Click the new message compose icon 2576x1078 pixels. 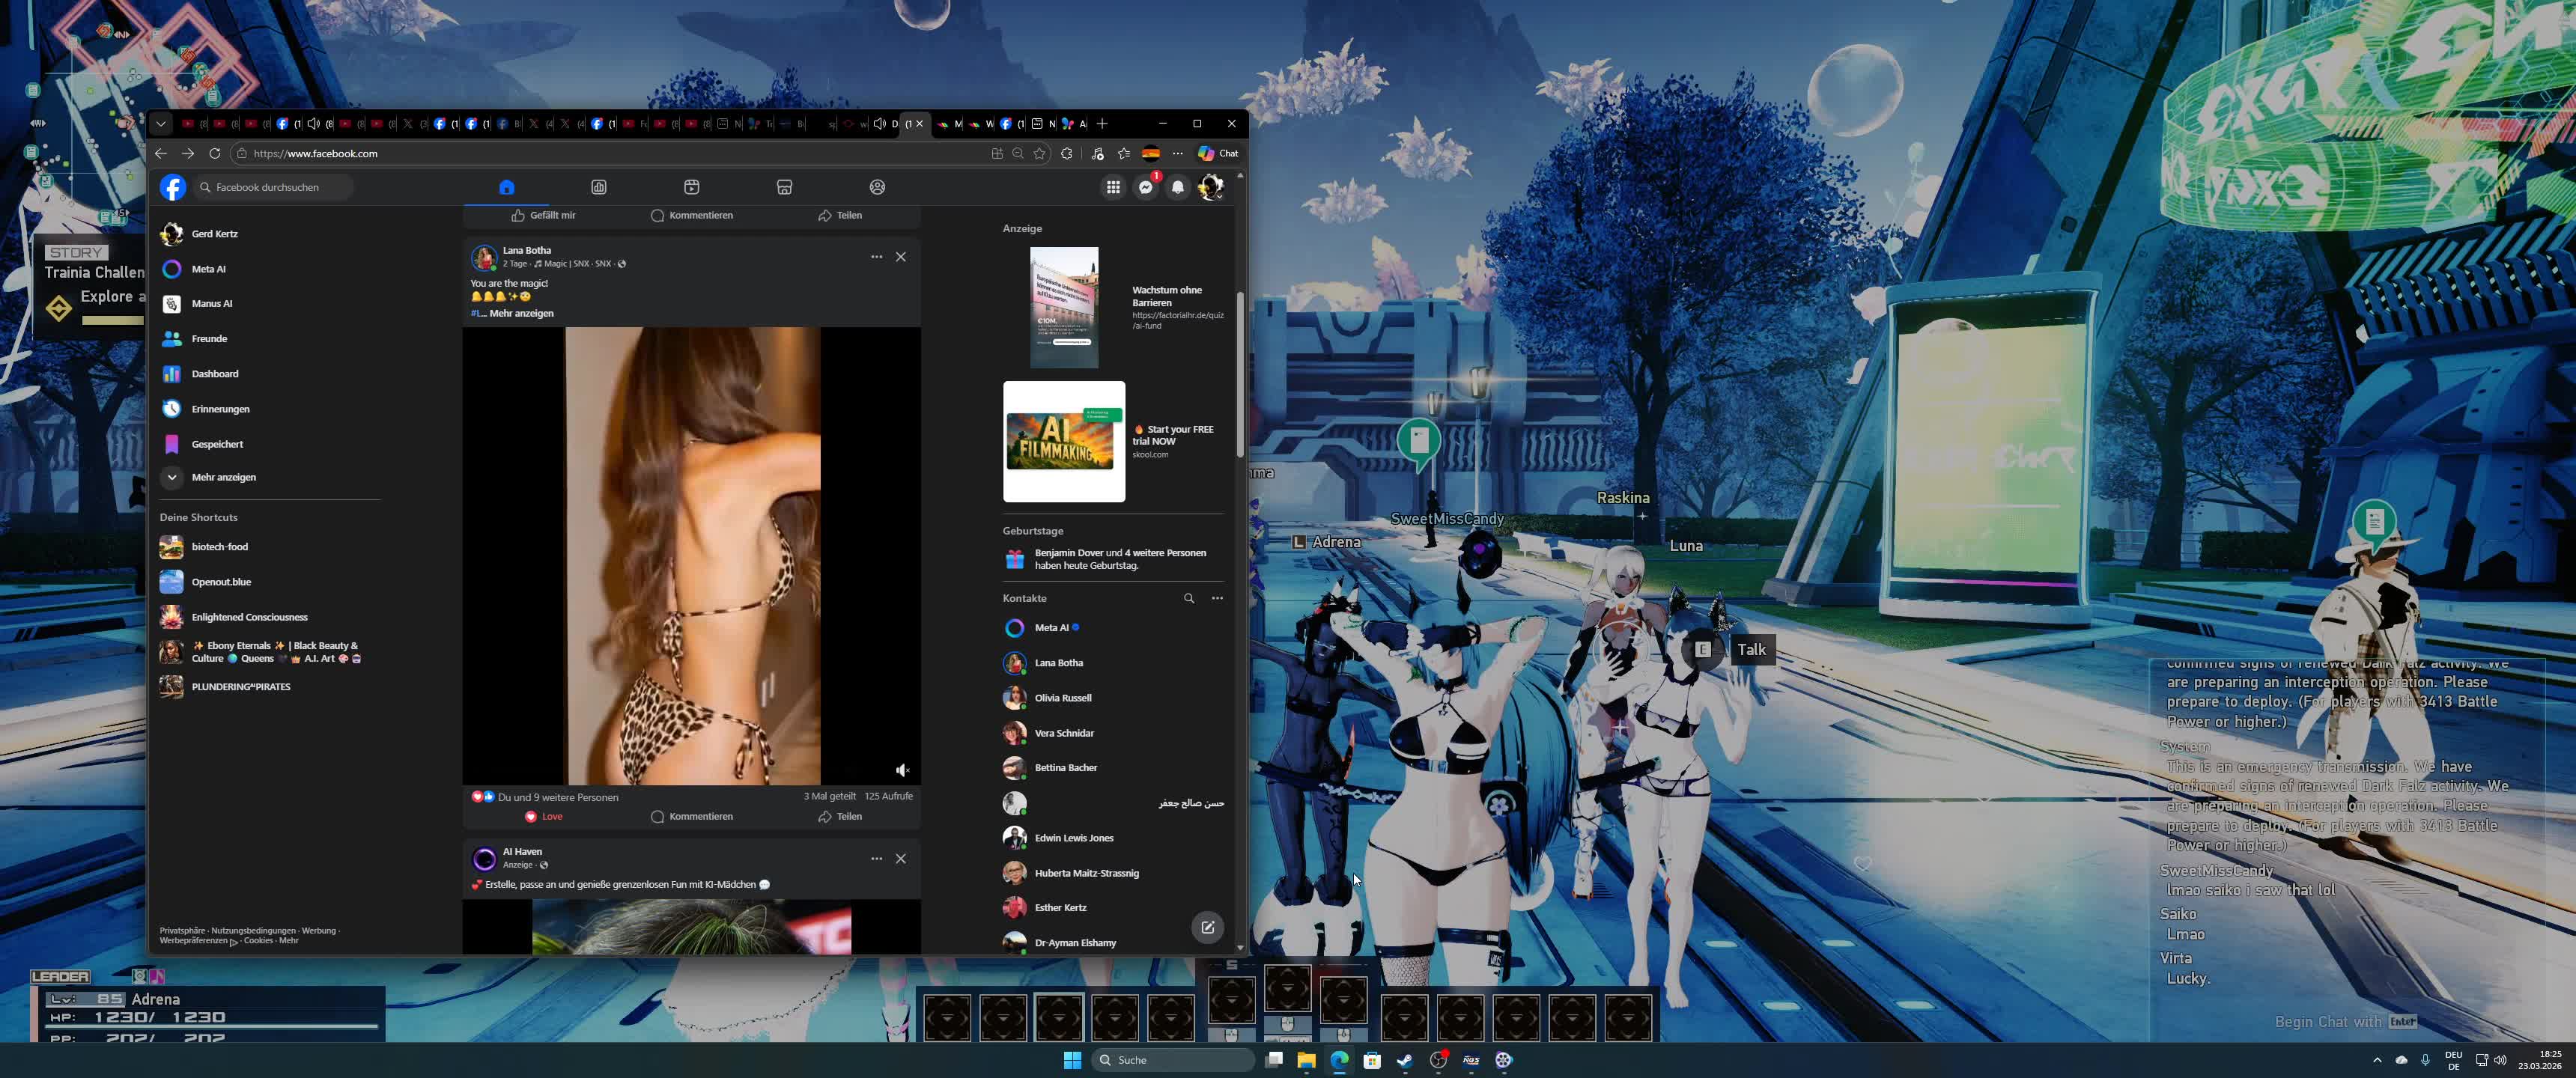click(x=1207, y=927)
